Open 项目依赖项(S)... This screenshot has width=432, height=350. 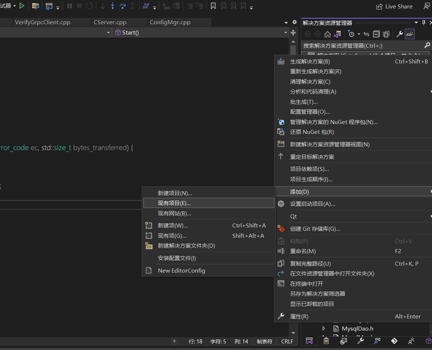(x=353, y=169)
